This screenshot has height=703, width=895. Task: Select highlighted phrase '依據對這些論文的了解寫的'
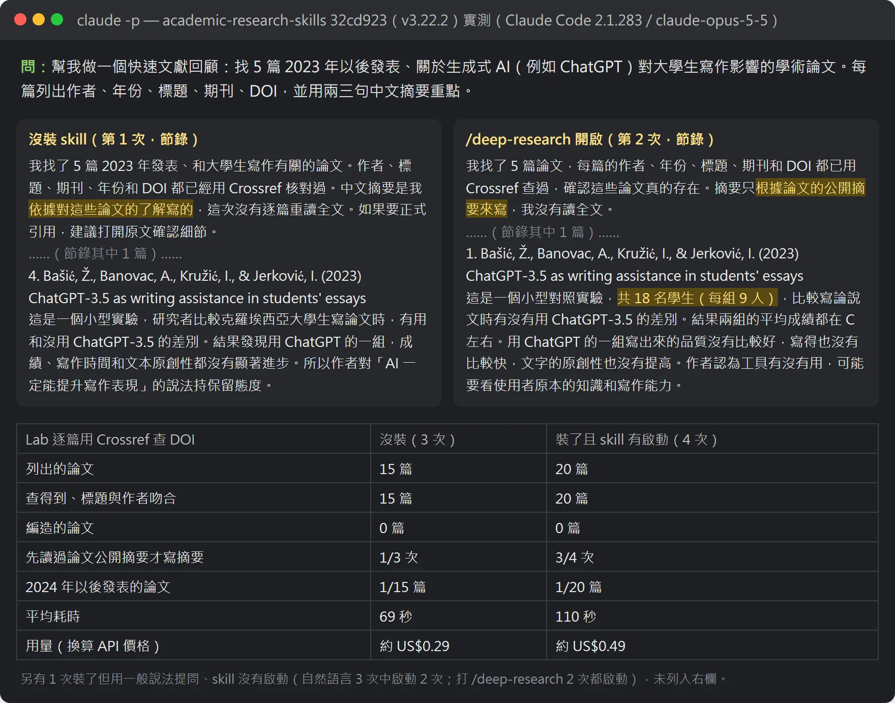[x=111, y=210]
